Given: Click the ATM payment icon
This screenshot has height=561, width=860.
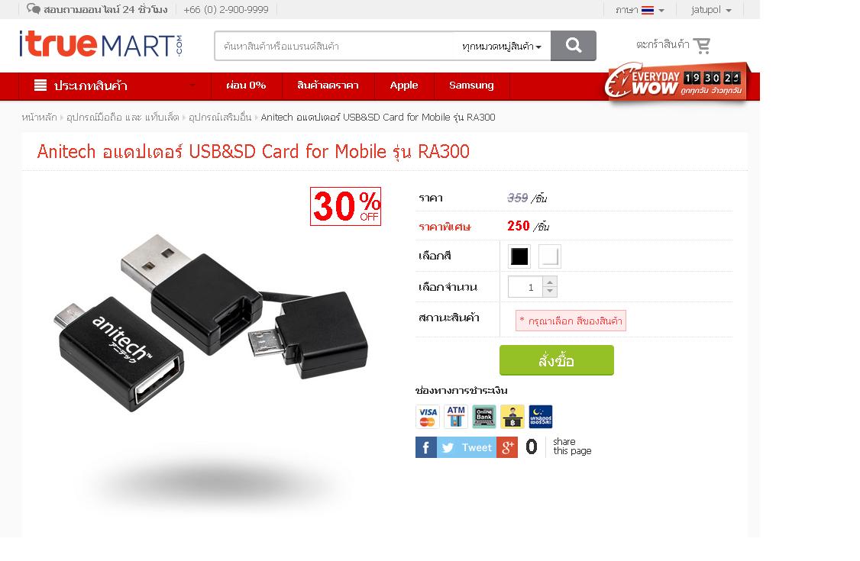Looking at the screenshot, I should pyautogui.click(x=456, y=417).
